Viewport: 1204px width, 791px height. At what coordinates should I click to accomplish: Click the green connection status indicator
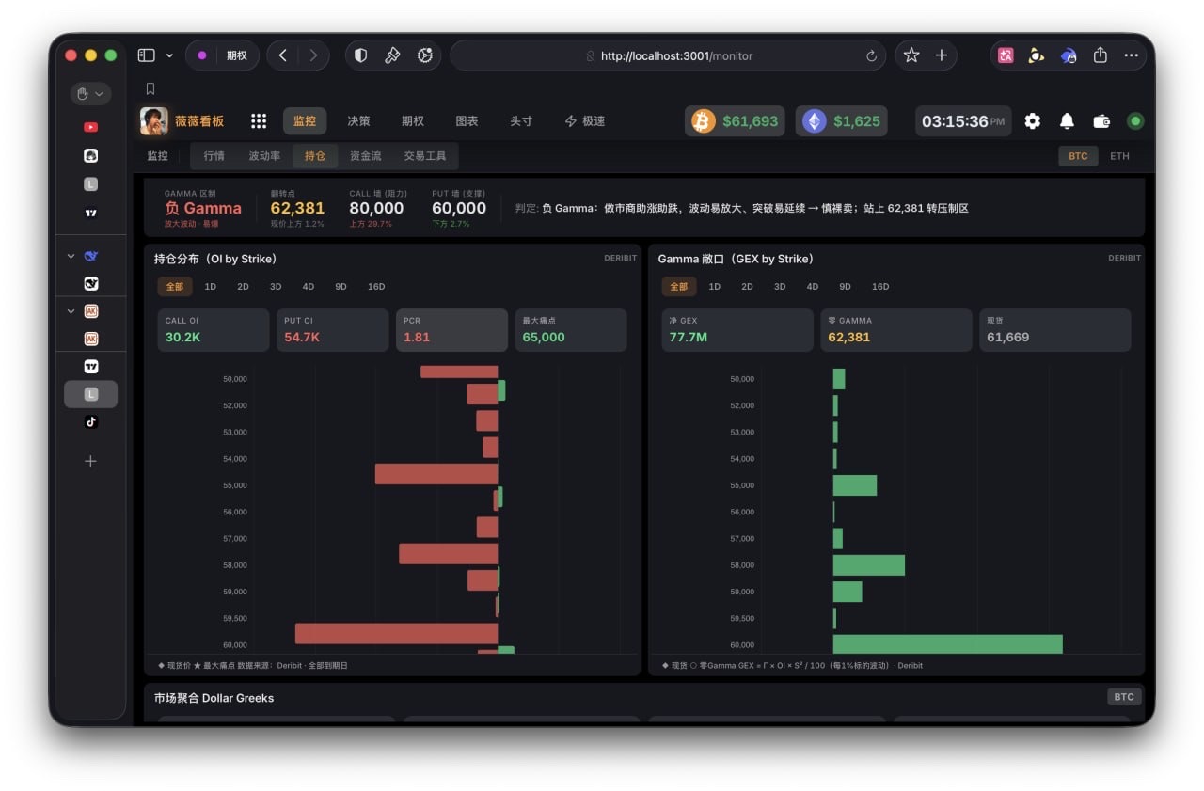[x=1135, y=121]
